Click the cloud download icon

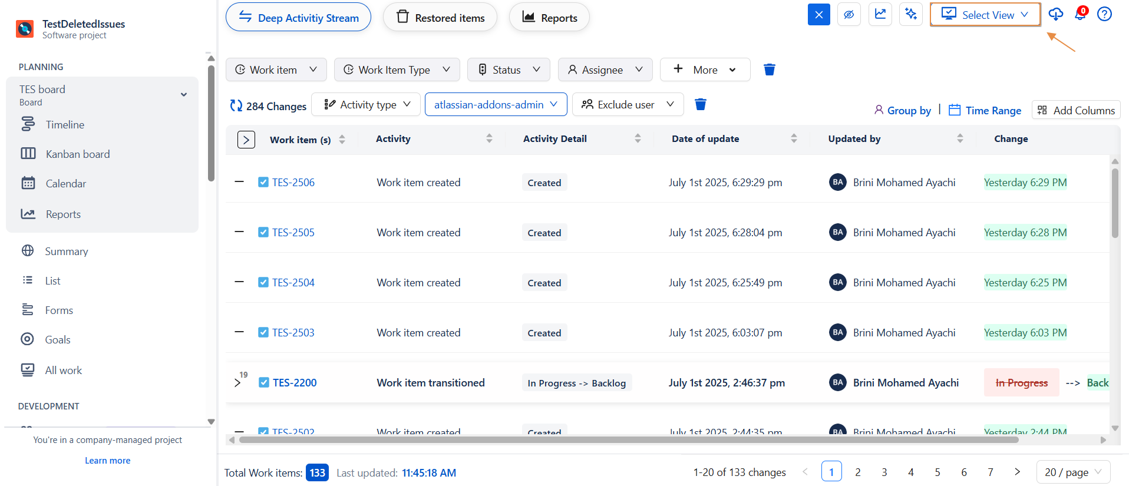point(1055,14)
